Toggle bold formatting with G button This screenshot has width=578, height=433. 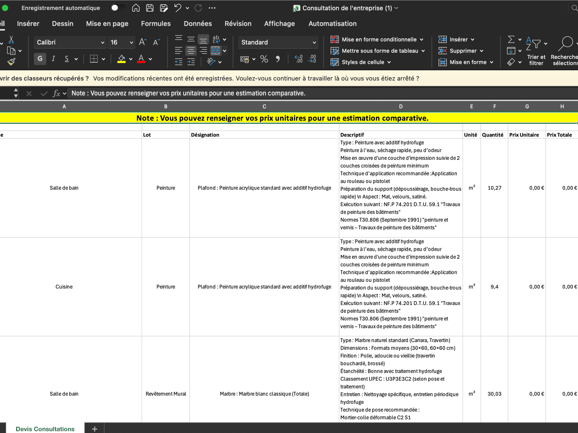click(x=40, y=59)
